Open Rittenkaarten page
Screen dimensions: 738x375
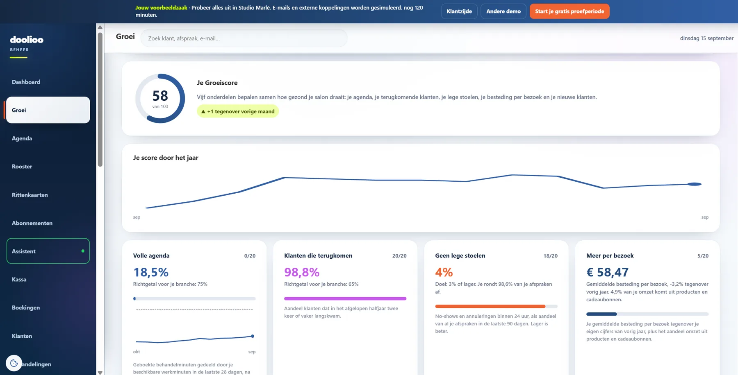pos(48,195)
